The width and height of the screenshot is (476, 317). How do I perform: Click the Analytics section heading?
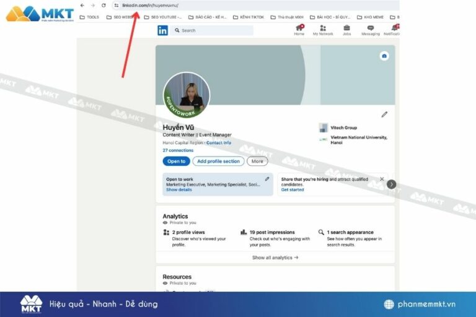pos(175,216)
